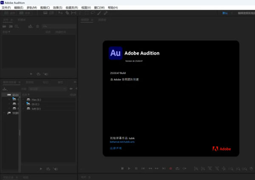The width and height of the screenshot is (255, 180).
Task: Toggle loop playback in Media Browser
Action: tap(48, 169)
